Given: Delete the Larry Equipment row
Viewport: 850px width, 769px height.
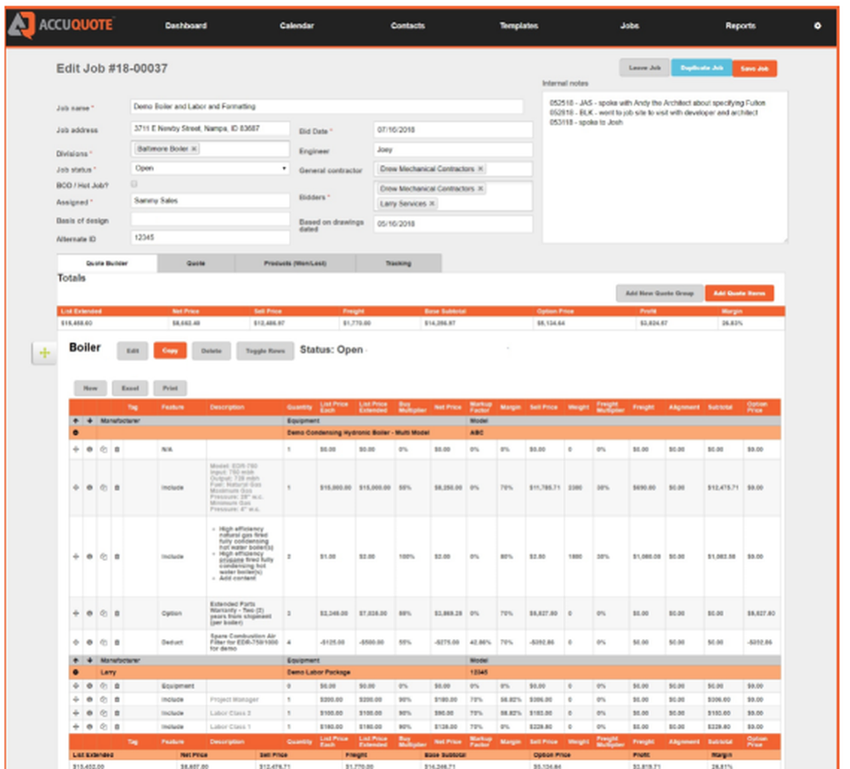Looking at the screenshot, I should 117,686.
